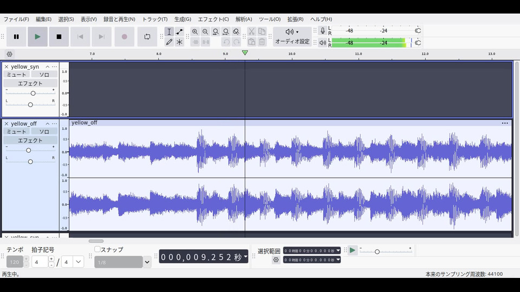Open the オーディオ設定 dropdown
Viewport: 520px width, 292px height.
pos(292,37)
